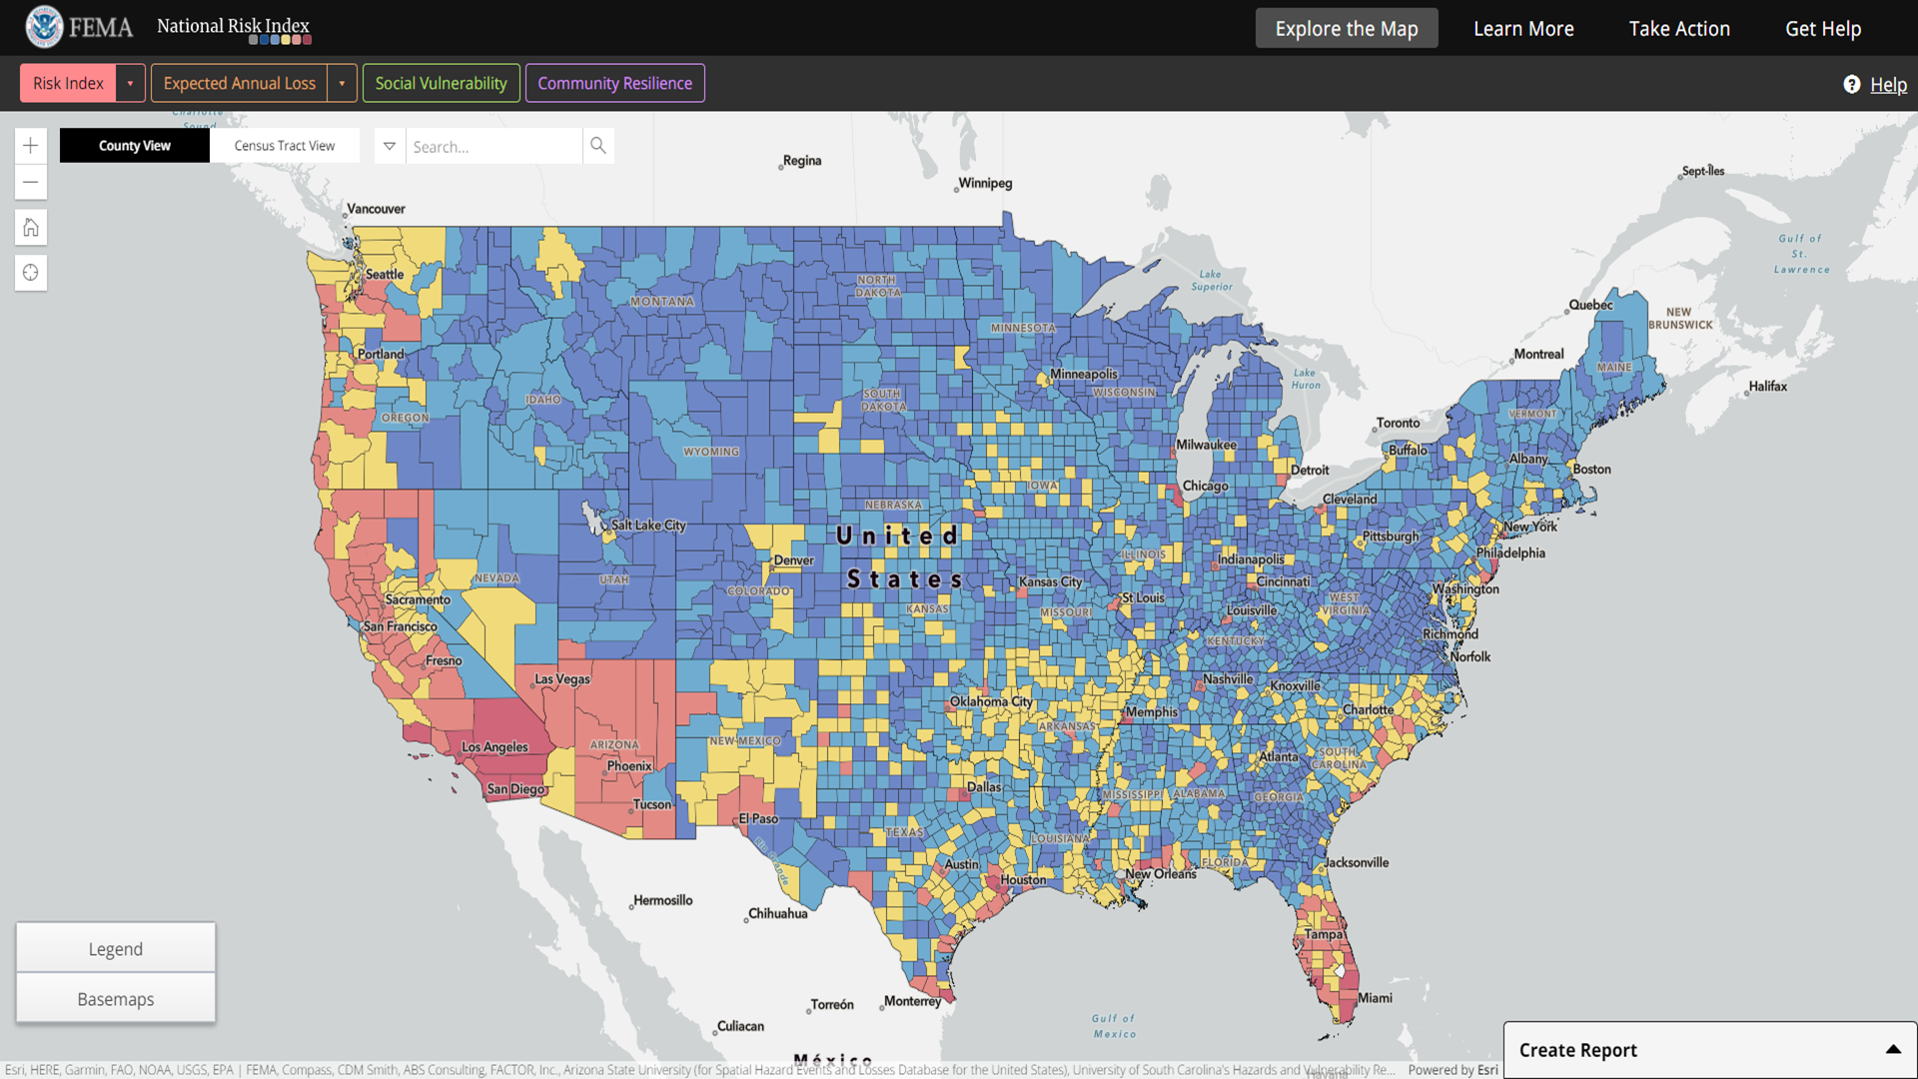Expand Create Report with up arrow
Image resolution: width=1918 pixels, height=1079 pixels.
point(1892,1049)
